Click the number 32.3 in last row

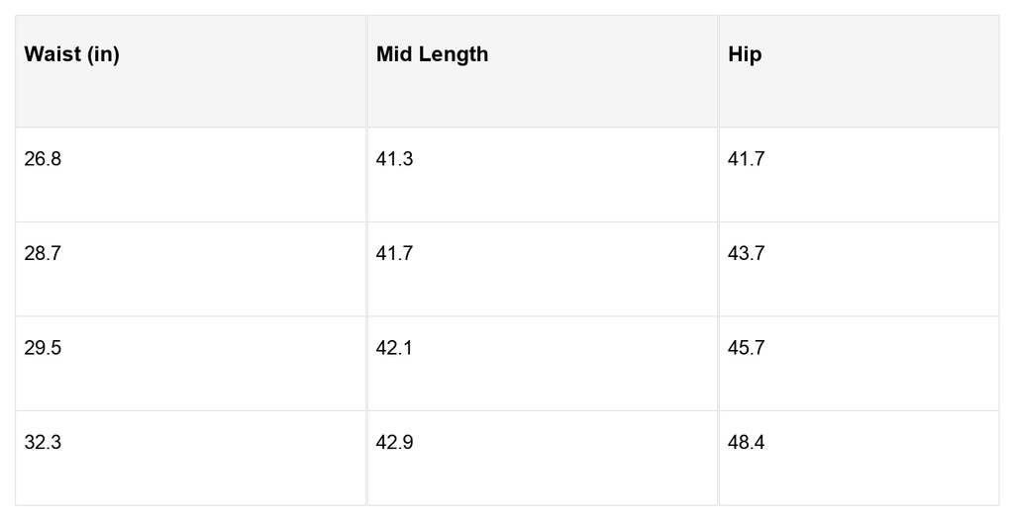[43, 443]
